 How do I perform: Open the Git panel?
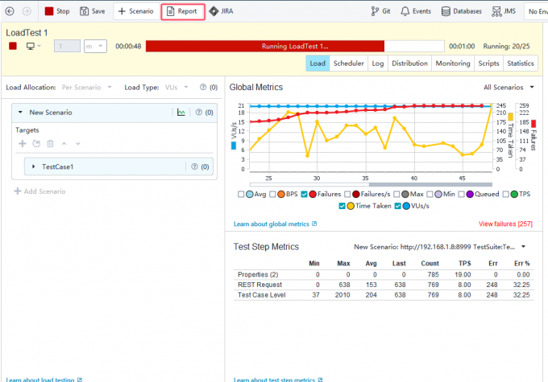pyautogui.click(x=380, y=11)
